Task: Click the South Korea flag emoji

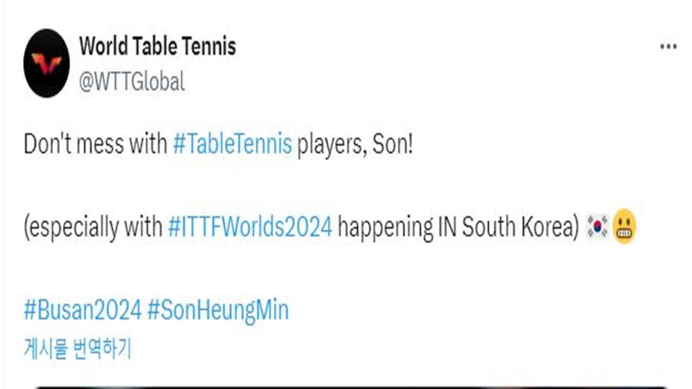Action: [x=598, y=227]
